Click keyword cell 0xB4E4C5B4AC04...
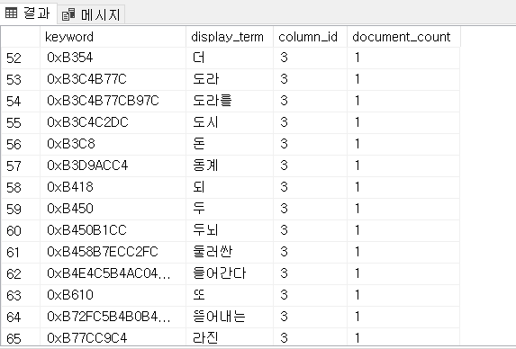This screenshot has width=516, height=349. click(113, 273)
